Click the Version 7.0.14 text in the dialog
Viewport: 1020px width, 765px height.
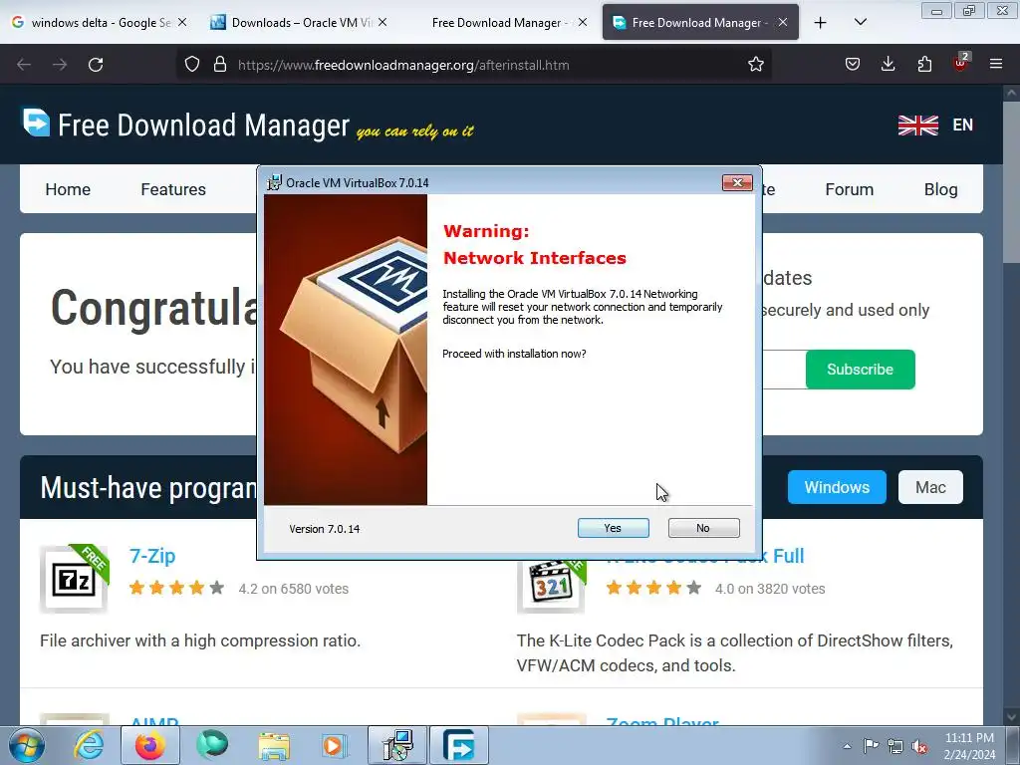point(324,529)
